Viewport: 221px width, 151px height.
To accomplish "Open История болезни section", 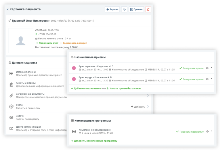I will 35,73.
